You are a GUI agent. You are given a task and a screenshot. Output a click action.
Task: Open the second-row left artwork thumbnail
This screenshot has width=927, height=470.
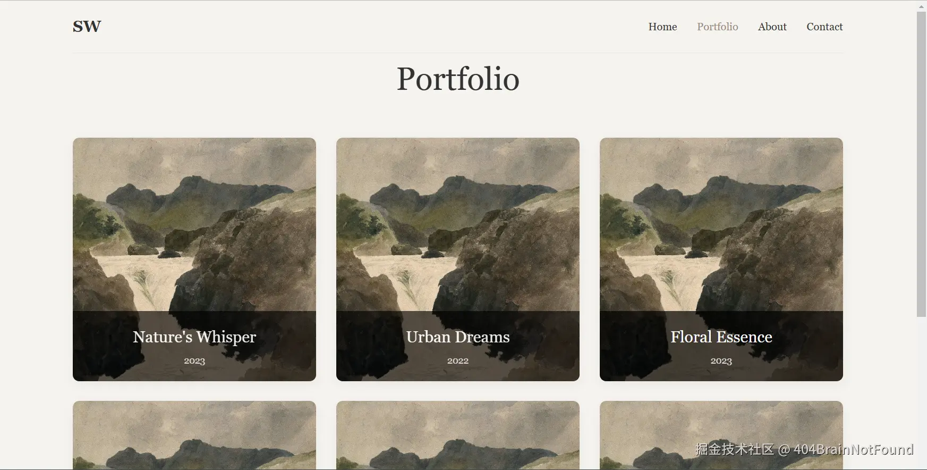[194, 435]
